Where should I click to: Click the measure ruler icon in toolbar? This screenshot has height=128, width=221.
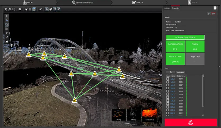tap(40, 9)
